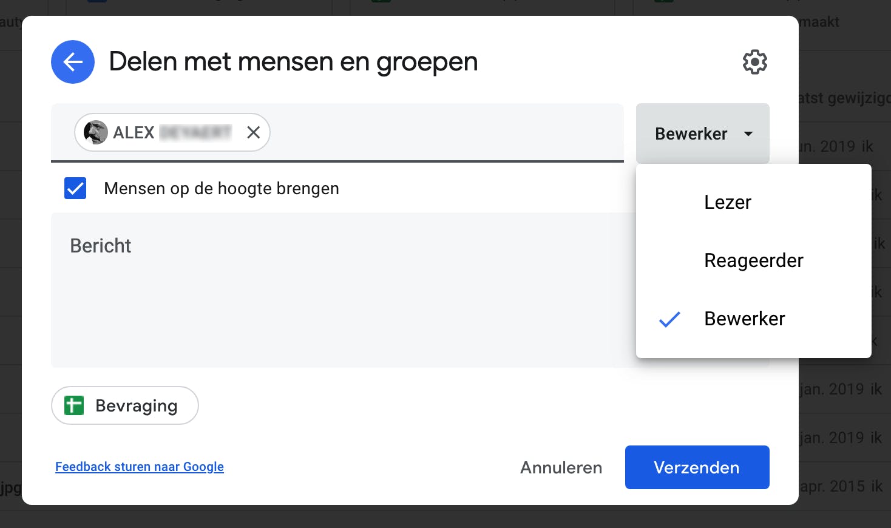Uncheck 'Mensen op de hoogte brengen' checkbox
Screen dimensions: 891x528
(x=75, y=188)
